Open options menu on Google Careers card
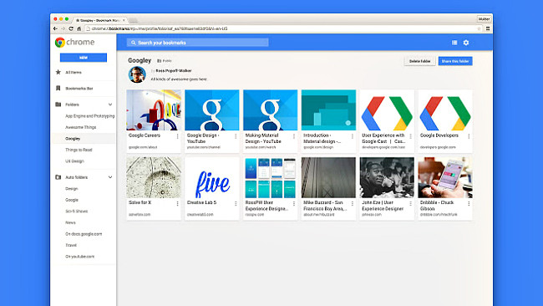This screenshot has width=543, height=306. pos(178,136)
